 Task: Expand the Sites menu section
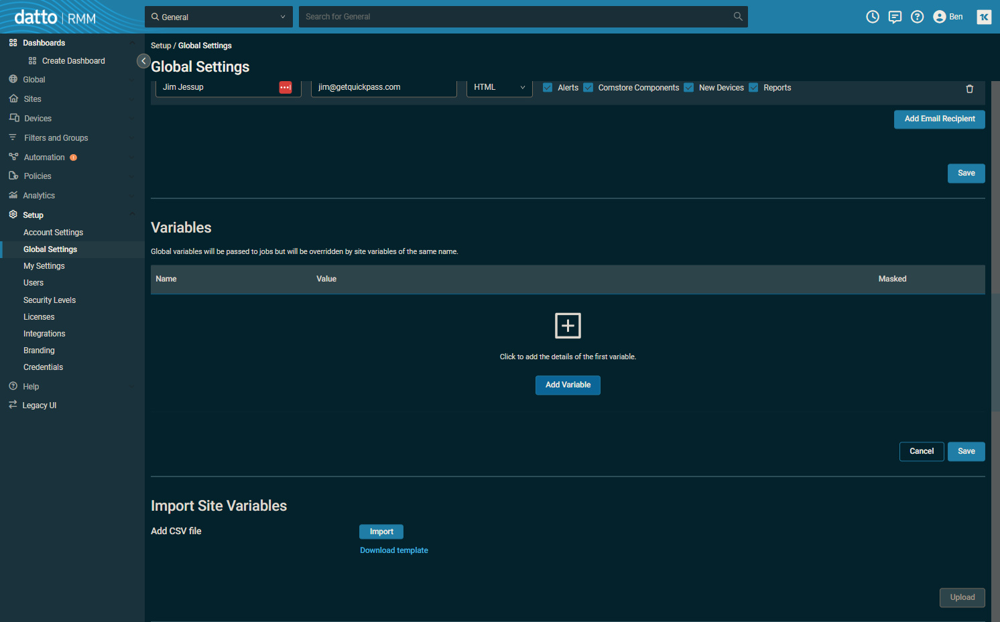[x=132, y=99]
